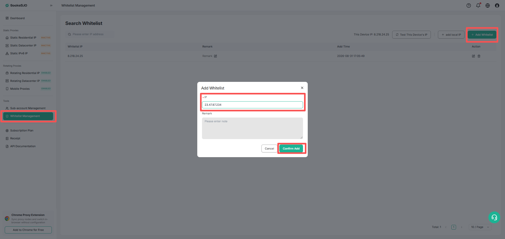This screenshot has height=239, width=505.
Task: Open notifications bell icon
Action: click(478, 6)
